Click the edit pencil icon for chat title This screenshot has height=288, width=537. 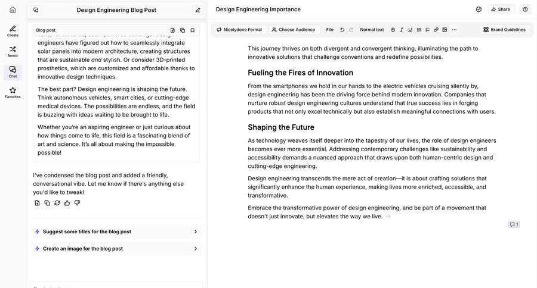(x=197, y=10)
